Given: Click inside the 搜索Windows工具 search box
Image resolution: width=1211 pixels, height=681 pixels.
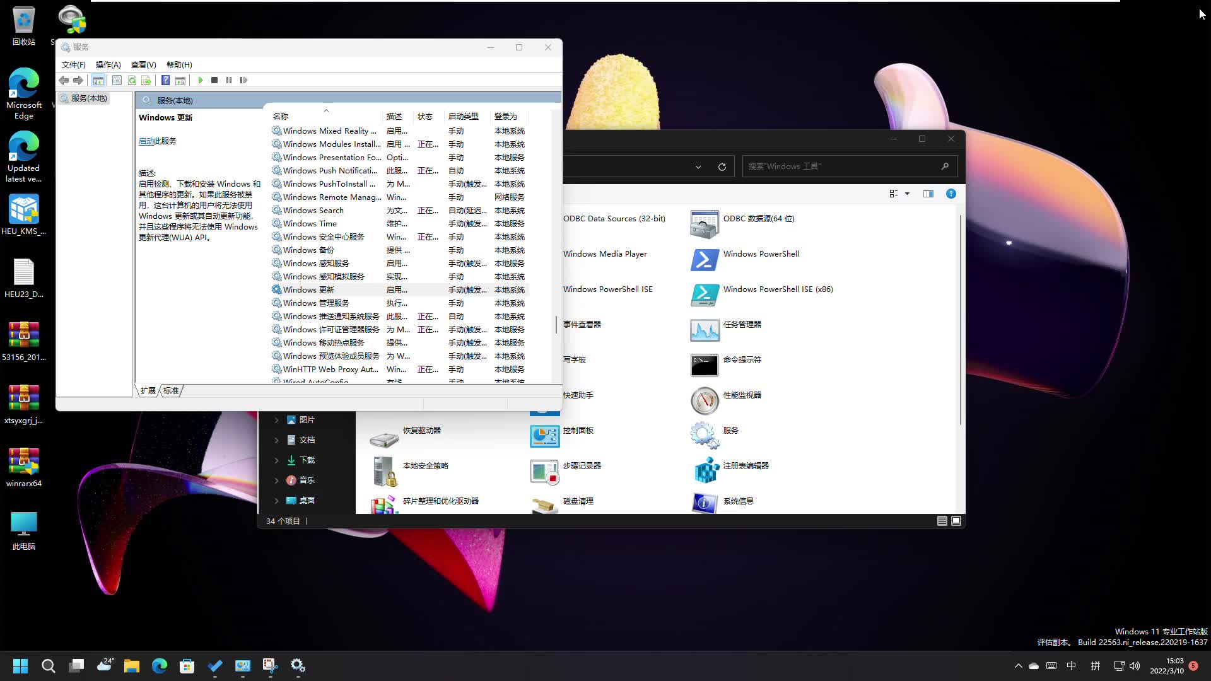Looking at the screenshot, I should coord(839,166).
